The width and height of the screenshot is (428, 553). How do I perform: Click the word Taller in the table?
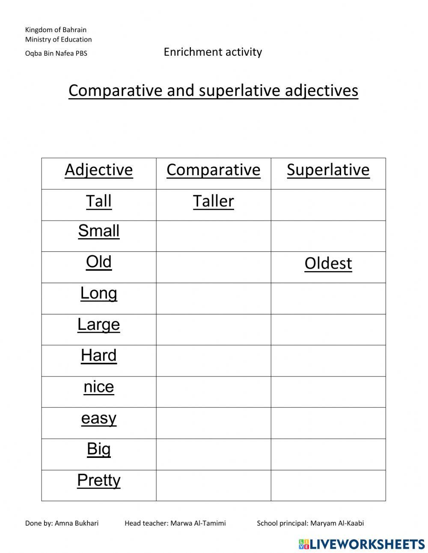pos(213,201)
